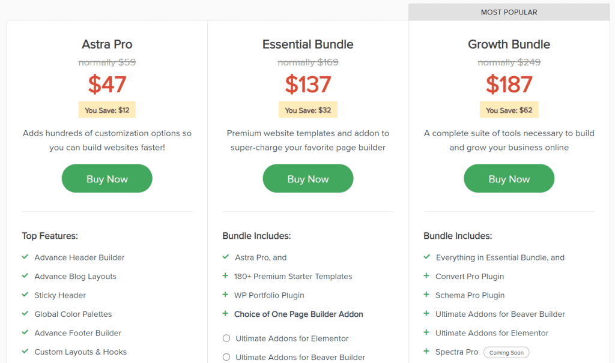Click Buy Now for Essential Bundle
615x363 pixels.
point(308,178)
